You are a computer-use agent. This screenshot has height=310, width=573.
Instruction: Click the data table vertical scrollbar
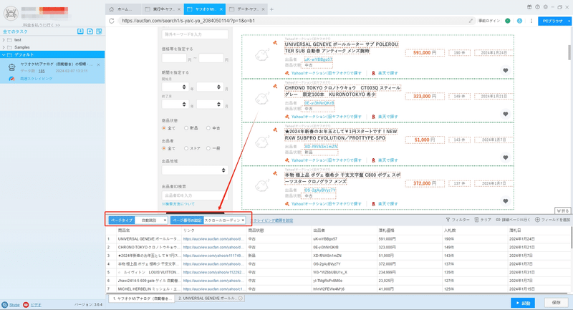(571, 238)
